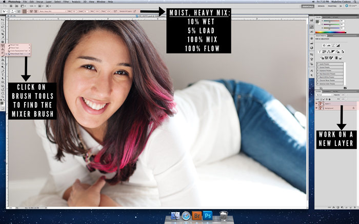Open the Arrange Documents dropdown
The width and height of the screenshot is (359, 224).
coord(41,6)
